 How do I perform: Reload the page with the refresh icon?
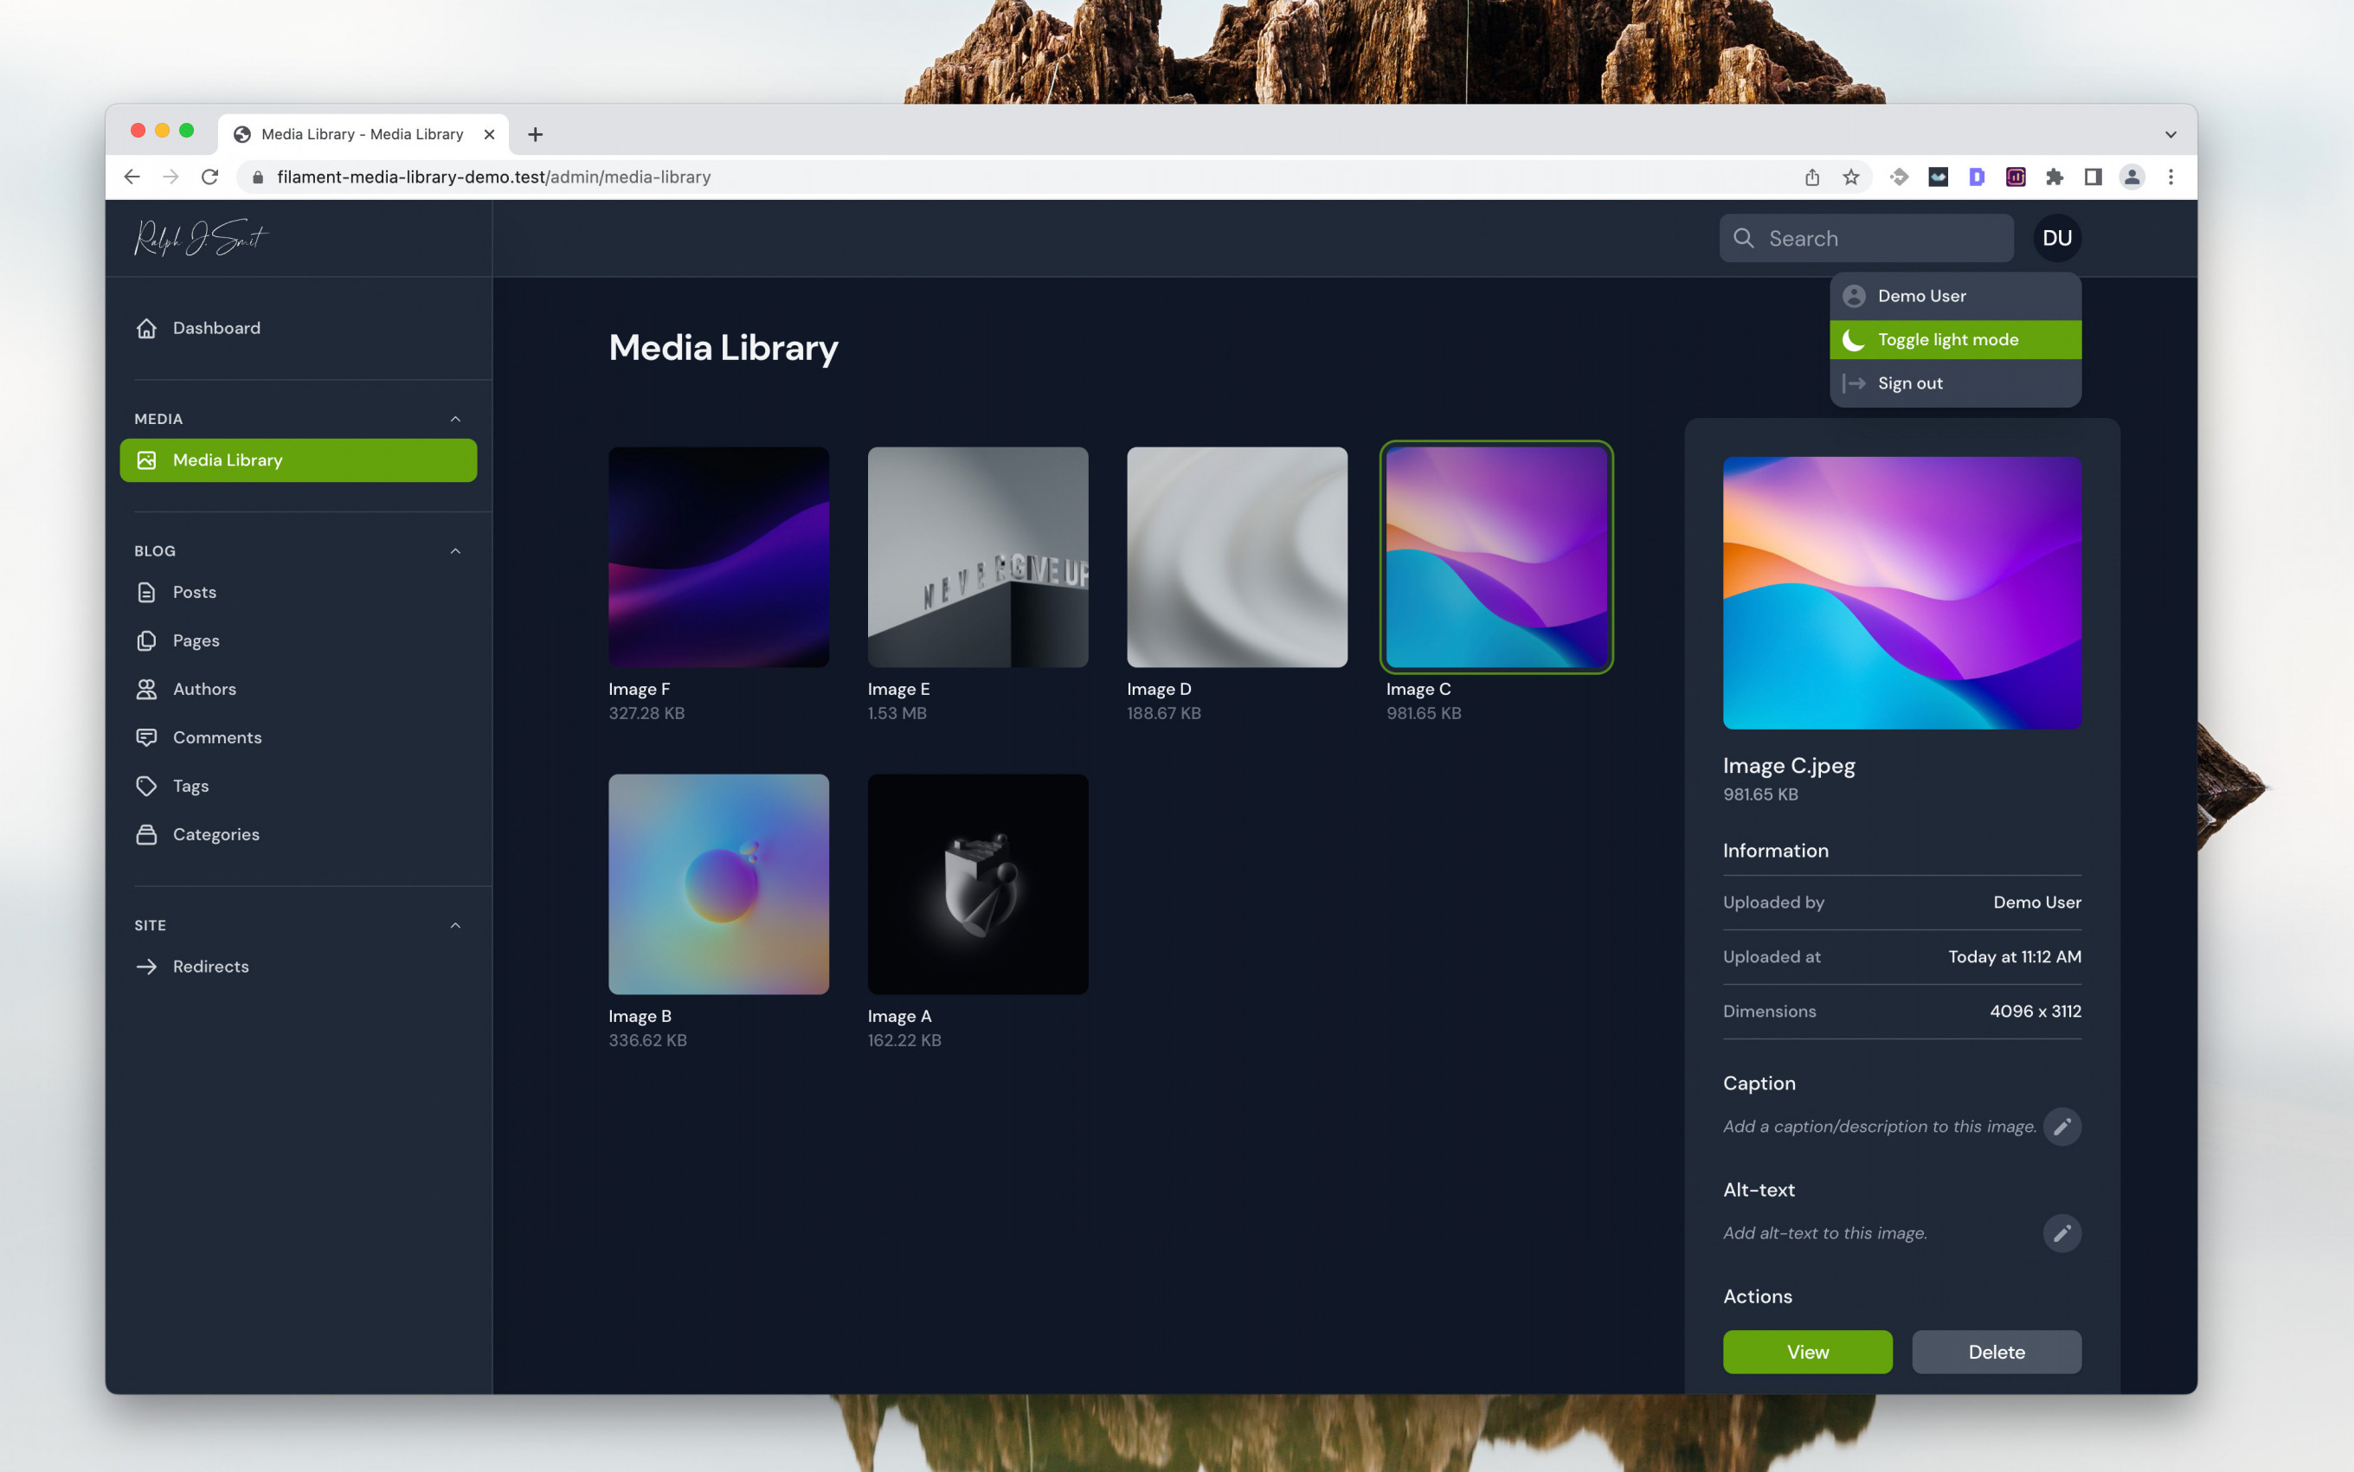[209, 177]
